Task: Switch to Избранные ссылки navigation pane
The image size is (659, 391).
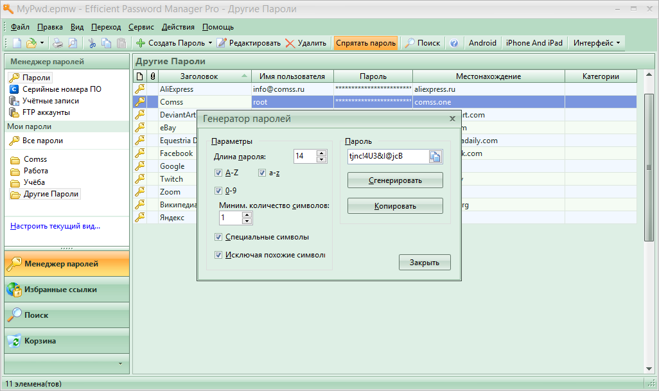Action: (67, 290)
